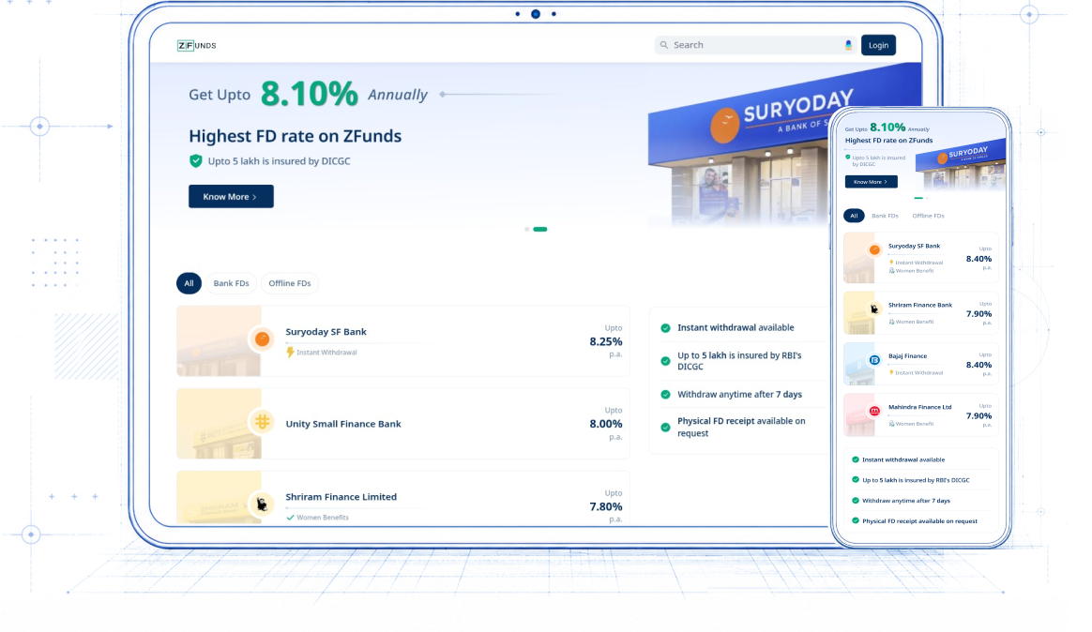Image resolution: width=1092 pixels, height=632 pixels.
Task: Click the 7.90% rate for Mahindra Finance Ltd
Action: tap(978, 415)
